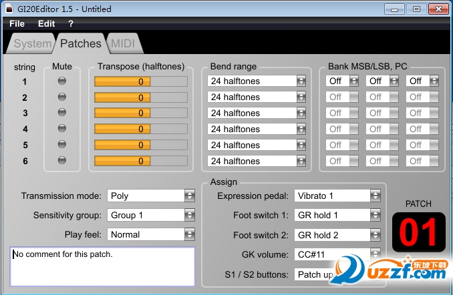
Task: Open the string 3 bend range dropdown
Action: (x=257, y=113)
